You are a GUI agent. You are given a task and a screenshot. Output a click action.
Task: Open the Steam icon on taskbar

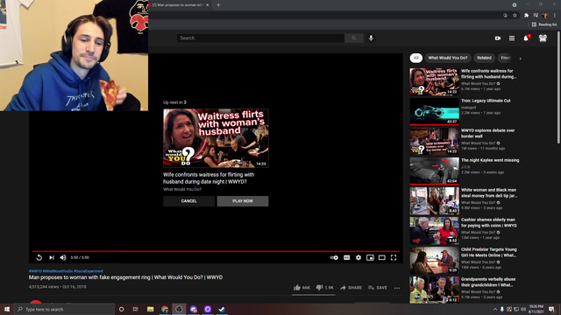click(222, 309)
